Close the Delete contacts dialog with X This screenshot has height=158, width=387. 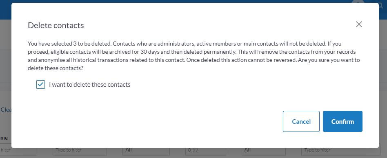coord(359,24)
